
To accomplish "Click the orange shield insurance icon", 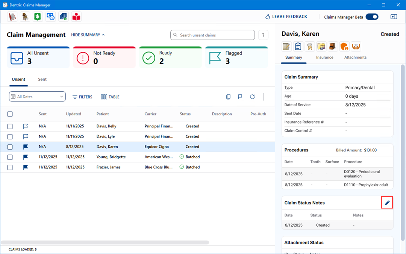I will (344, 46).
